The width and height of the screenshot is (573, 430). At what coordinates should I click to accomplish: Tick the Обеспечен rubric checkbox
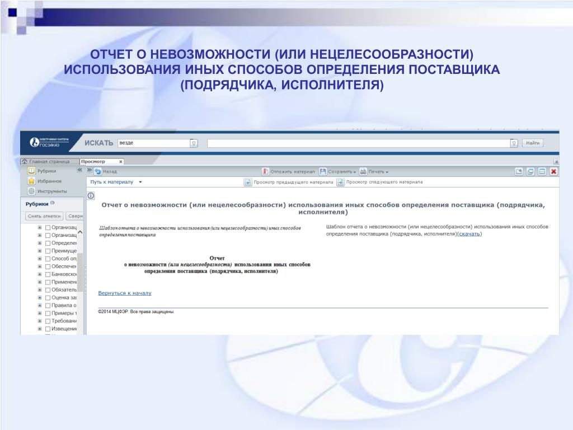tap(48, 267)
